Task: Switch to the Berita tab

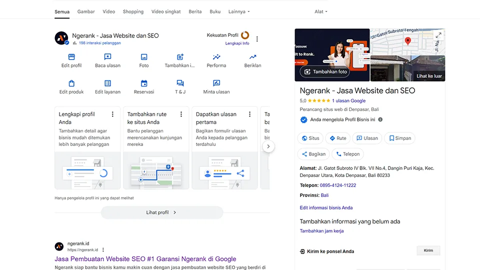Action: (195, 11)
